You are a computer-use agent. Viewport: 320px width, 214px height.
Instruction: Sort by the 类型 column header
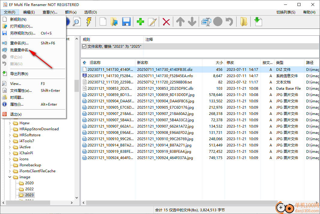[289, 63]
